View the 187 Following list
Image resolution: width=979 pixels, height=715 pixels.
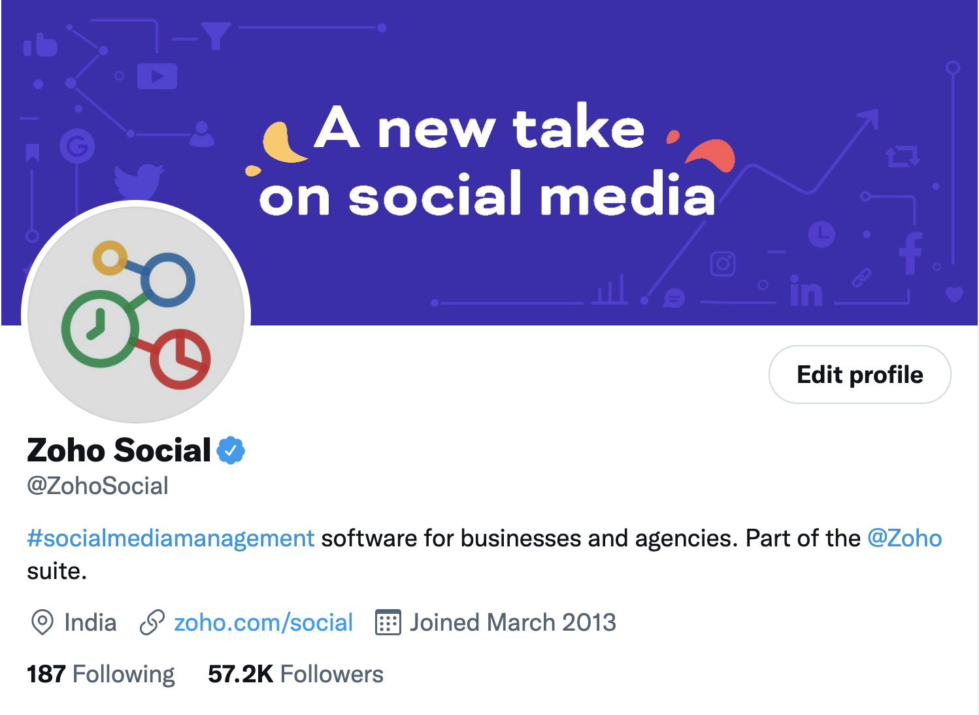(101, 674)
